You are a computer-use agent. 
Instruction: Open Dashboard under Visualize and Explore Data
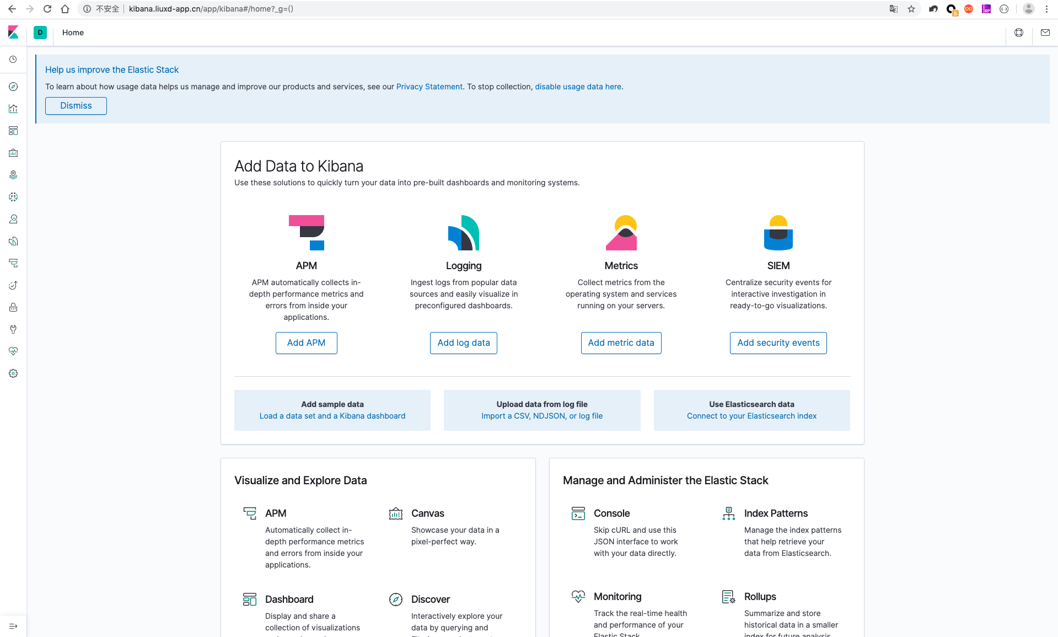tap(289, 599)
